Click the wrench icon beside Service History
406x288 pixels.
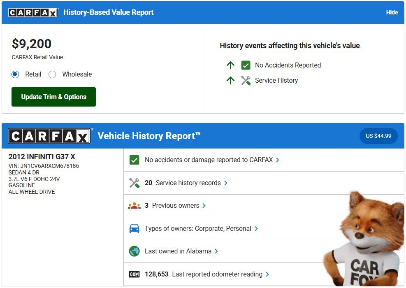point(246,81)
